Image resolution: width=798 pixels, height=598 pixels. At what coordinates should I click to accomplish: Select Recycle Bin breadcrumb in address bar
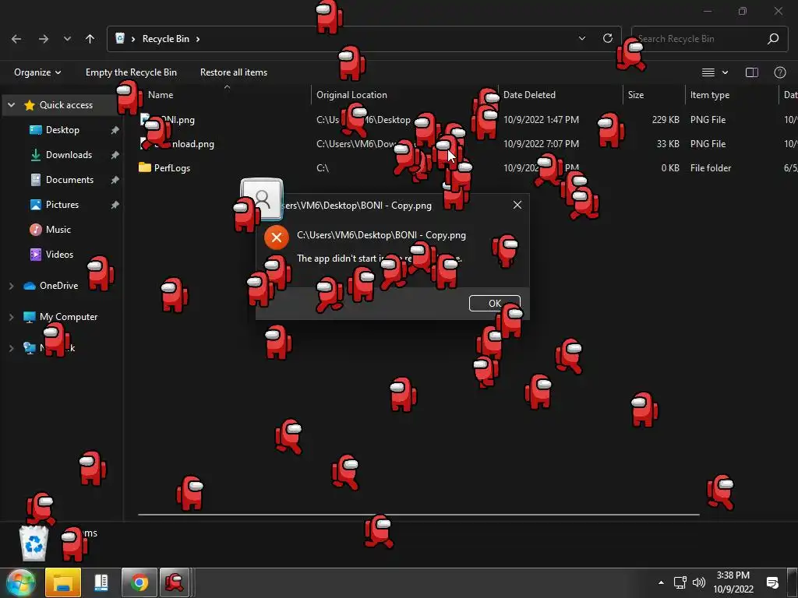click(166, 39)
